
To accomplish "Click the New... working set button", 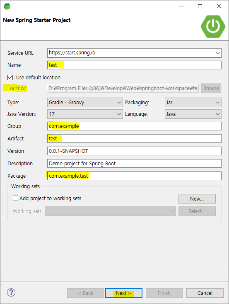I will [x=197, y=199].
